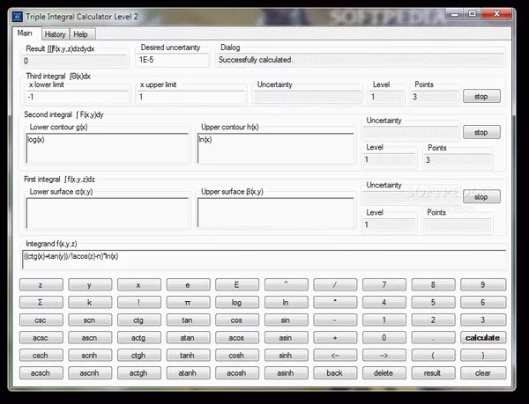Select the Main tab
The image size is (529, 404).
[26, 33]
